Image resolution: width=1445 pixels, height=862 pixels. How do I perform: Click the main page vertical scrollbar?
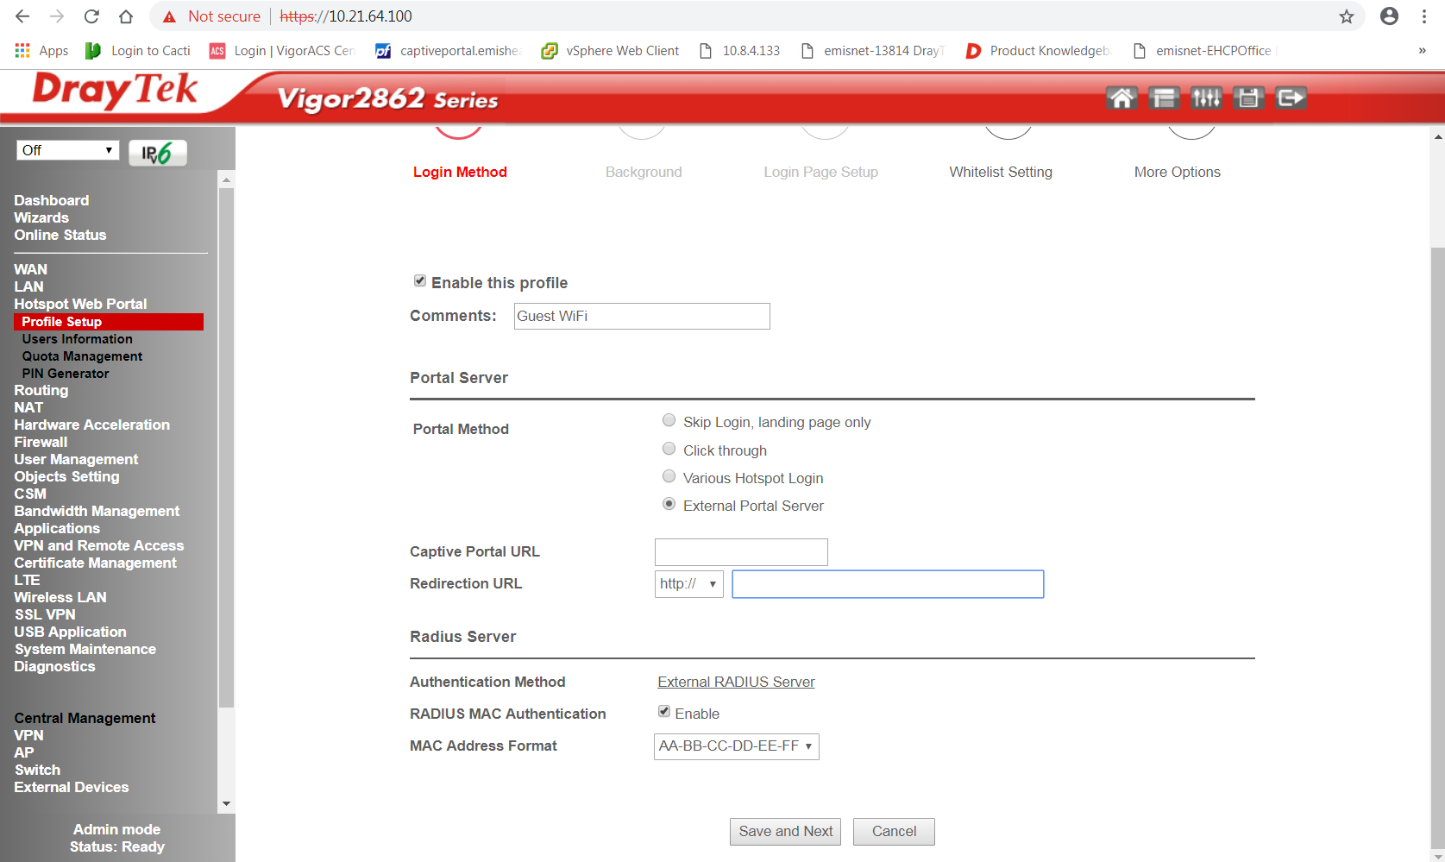1437,518
